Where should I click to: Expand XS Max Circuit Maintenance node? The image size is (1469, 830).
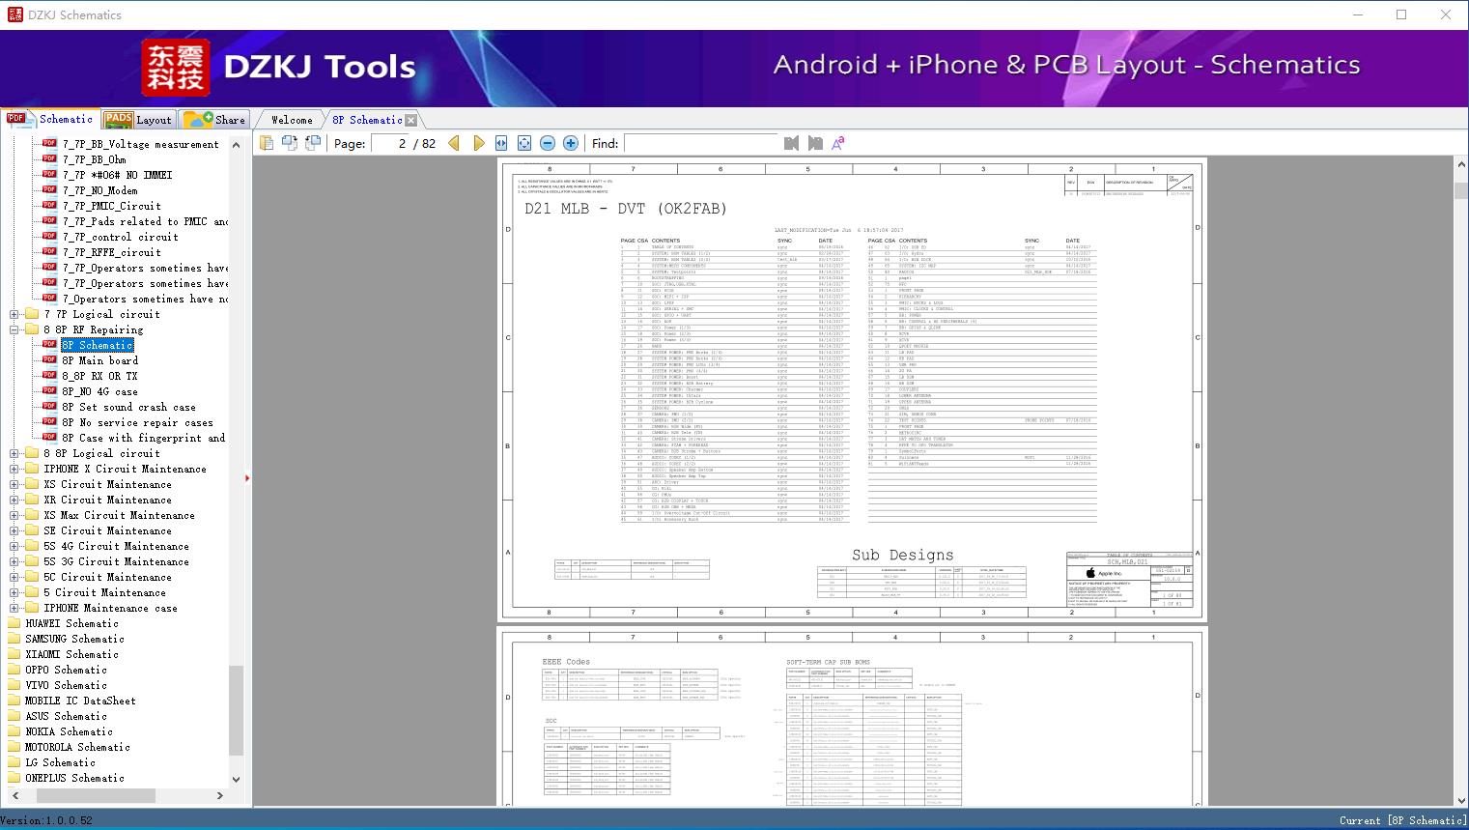pos(14,515)
